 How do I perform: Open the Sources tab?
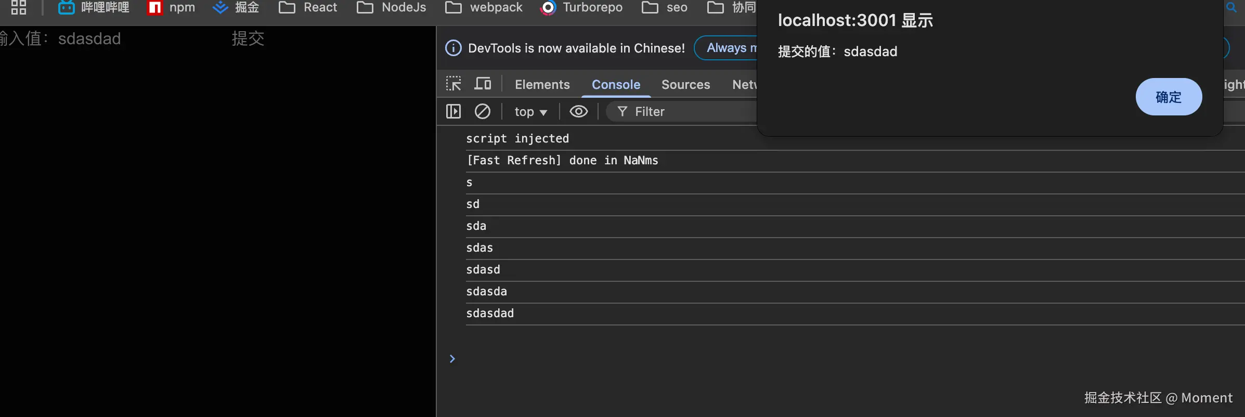point(685,84)
